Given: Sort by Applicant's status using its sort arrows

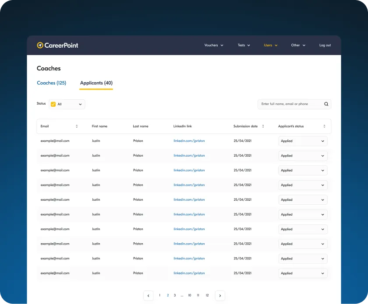Looking at the screenshot, I should pyautogui.click(x=324, y=126).
